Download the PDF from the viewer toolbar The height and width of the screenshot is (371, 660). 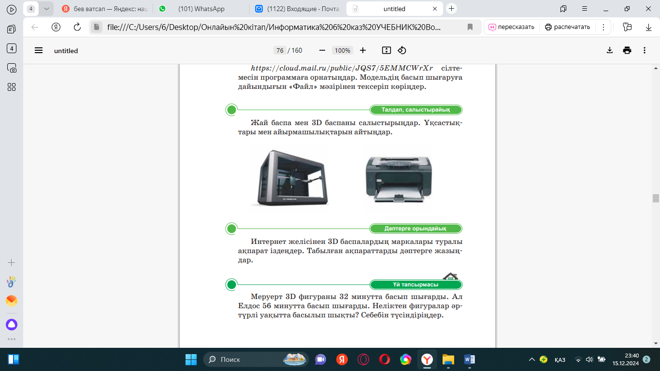point(610,50)
